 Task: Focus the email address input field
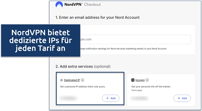[x=135, y=39]
